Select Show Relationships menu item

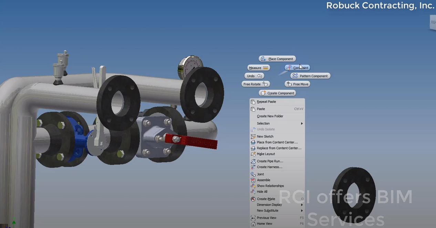coord(277,186)
